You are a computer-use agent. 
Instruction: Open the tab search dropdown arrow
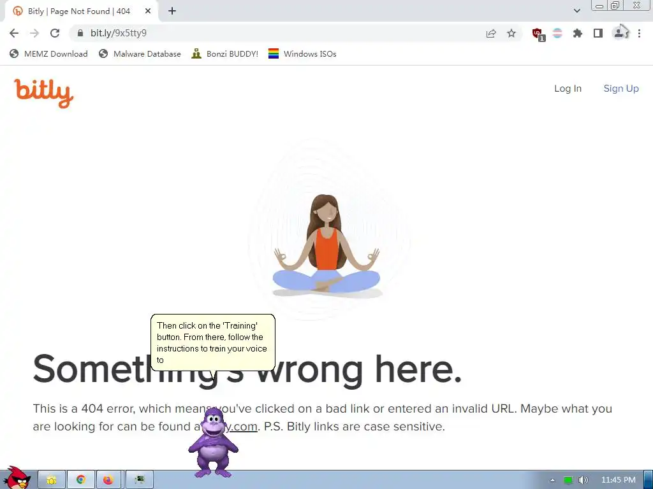[x=576, y=11]
